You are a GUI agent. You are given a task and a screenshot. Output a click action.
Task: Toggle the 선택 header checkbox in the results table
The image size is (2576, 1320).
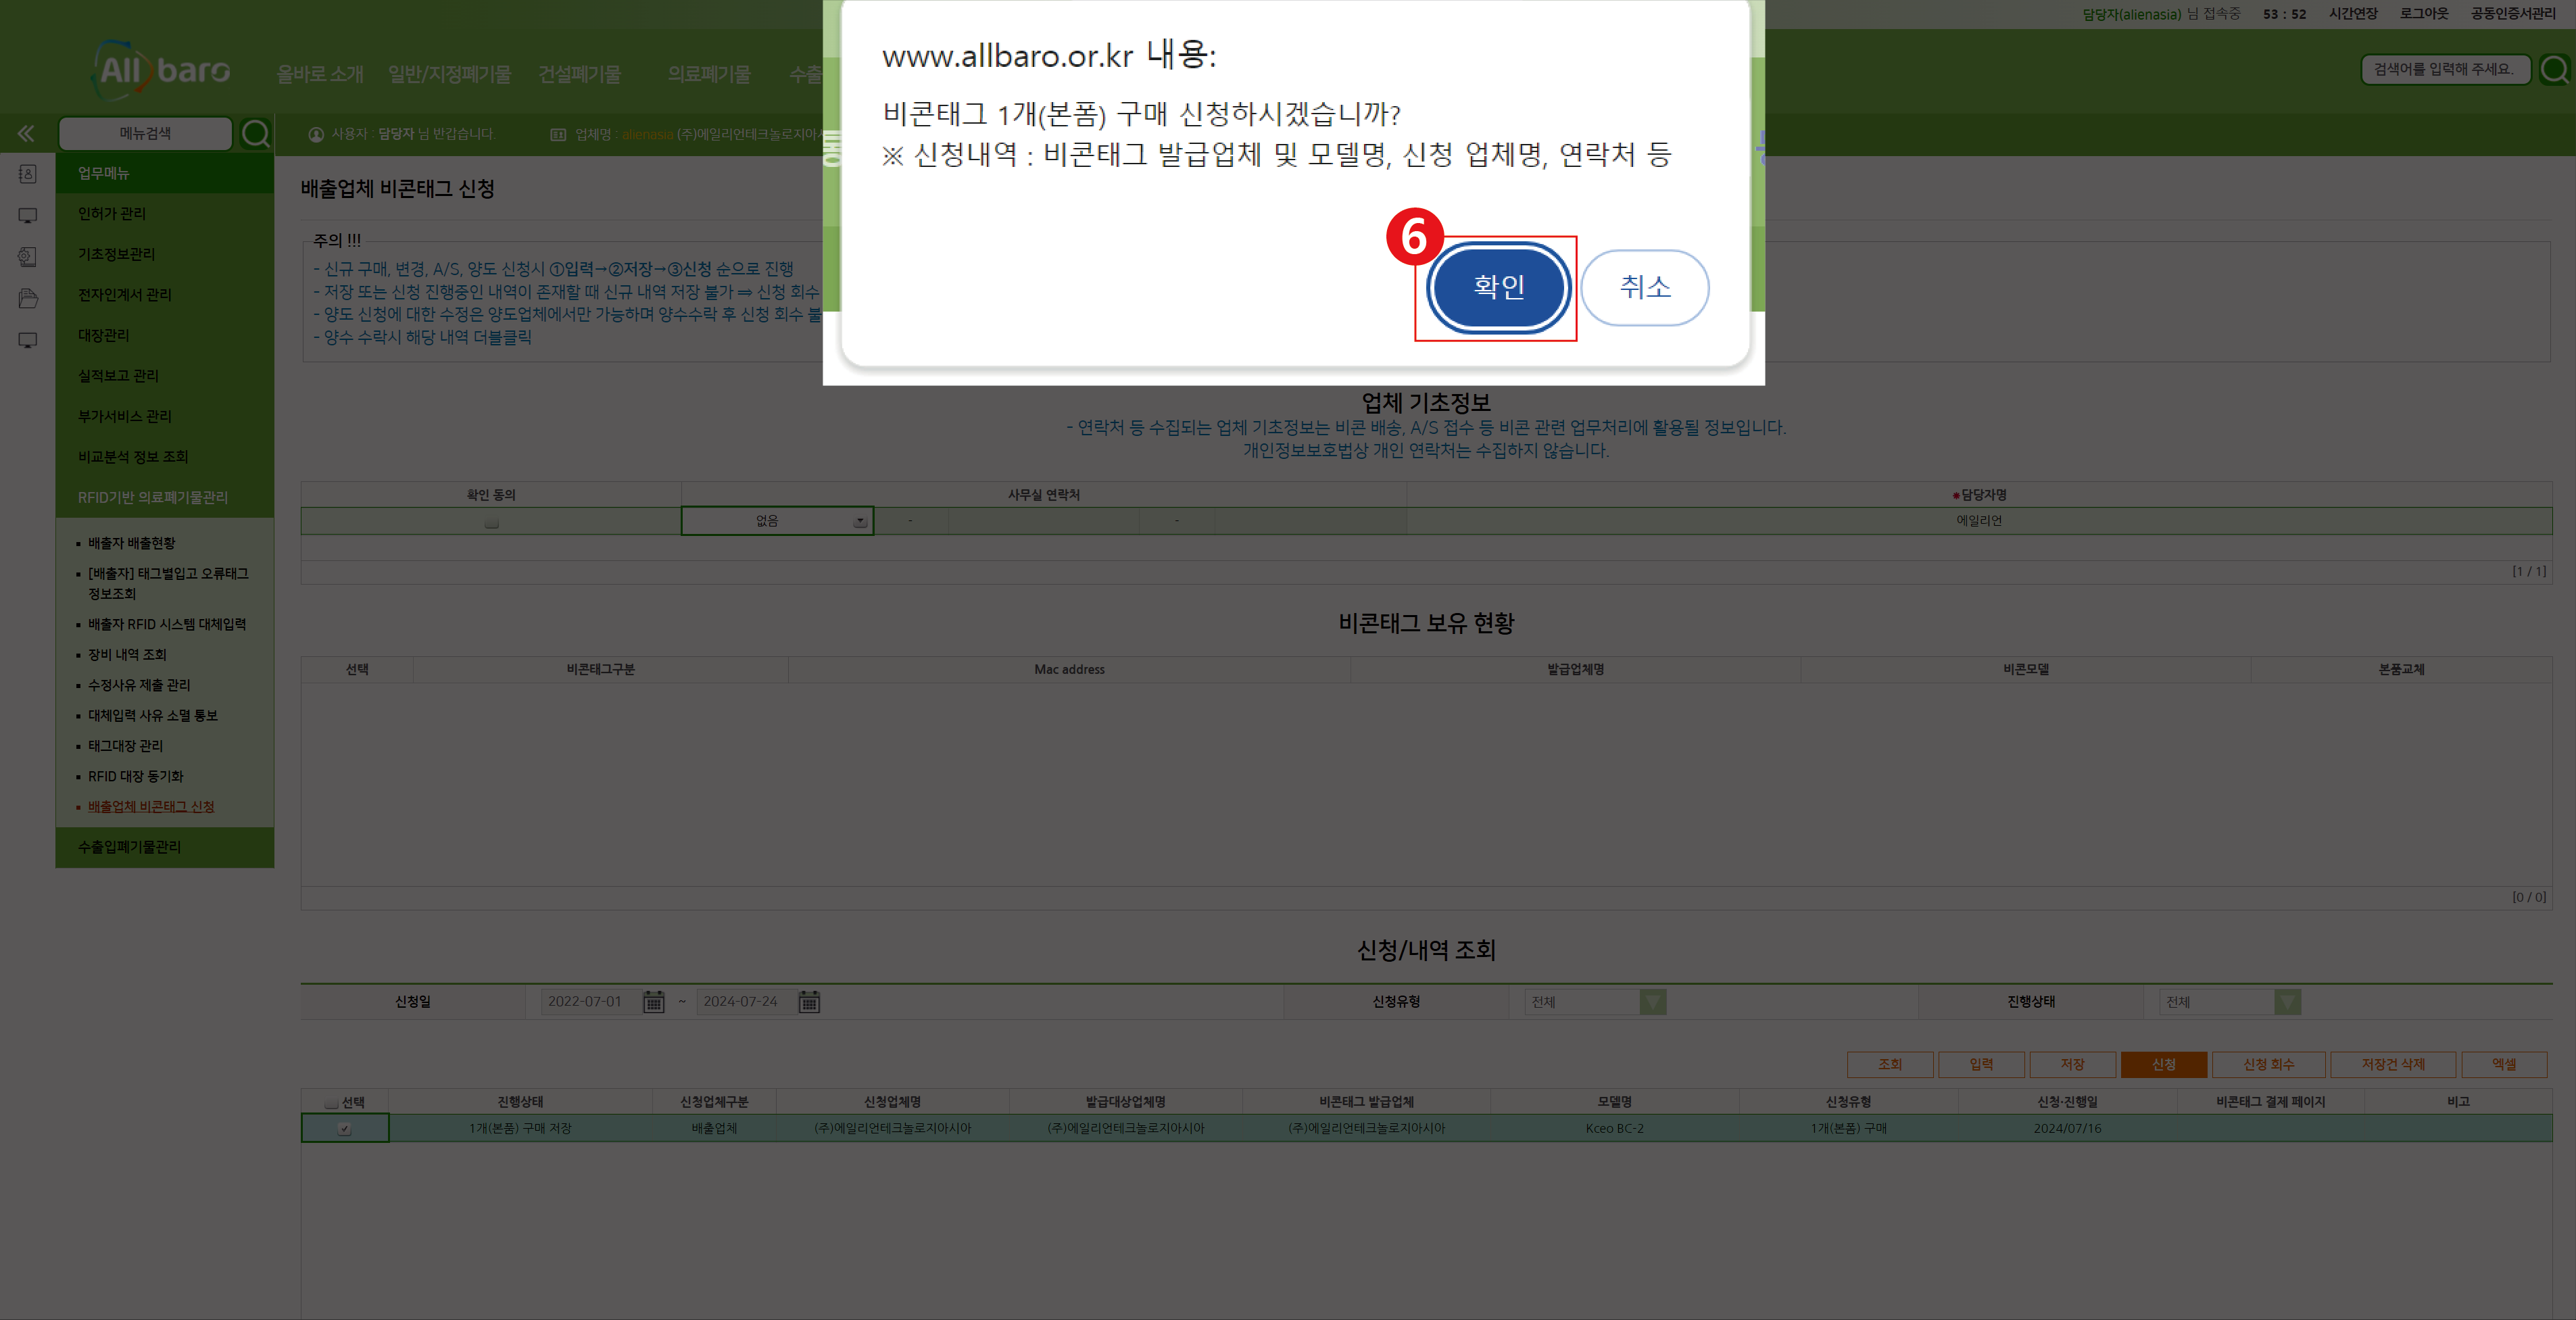(330, 1101)
